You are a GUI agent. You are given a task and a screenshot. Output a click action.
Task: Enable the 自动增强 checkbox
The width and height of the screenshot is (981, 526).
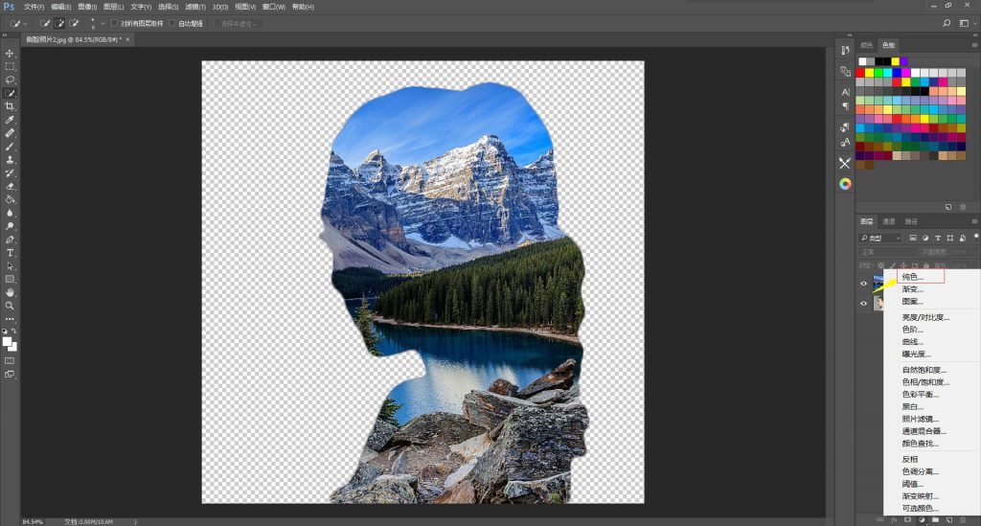click(x=172, y=23)
